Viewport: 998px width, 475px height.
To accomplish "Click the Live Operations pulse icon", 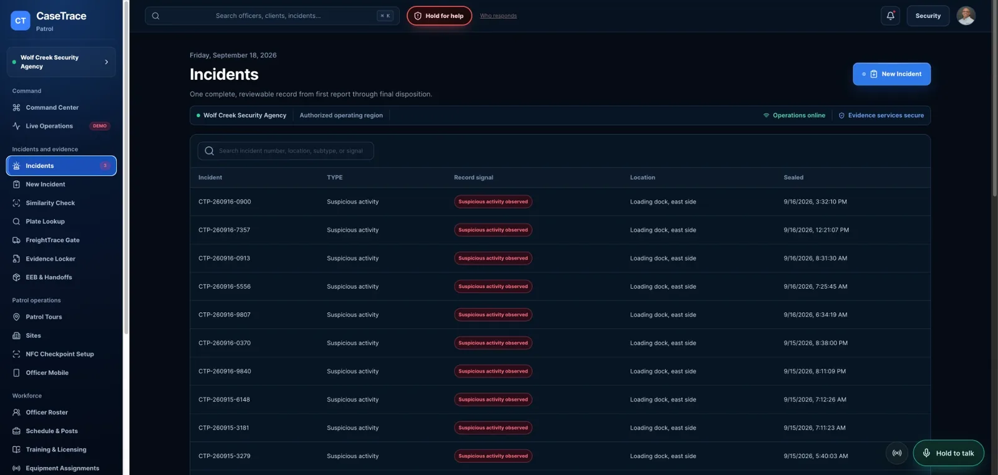I will (16, 126).
